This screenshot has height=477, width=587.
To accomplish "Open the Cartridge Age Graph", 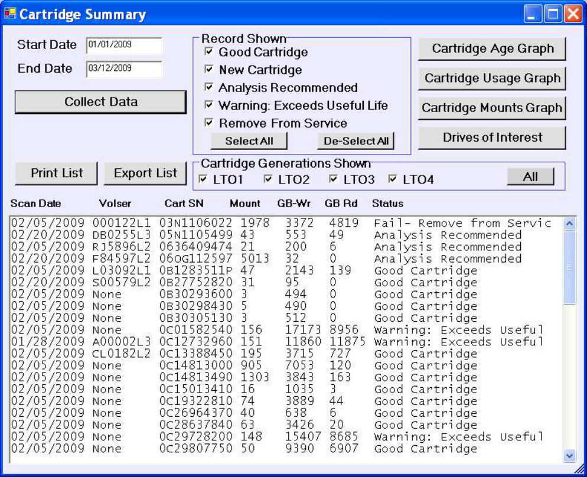I will coord(492,48).
